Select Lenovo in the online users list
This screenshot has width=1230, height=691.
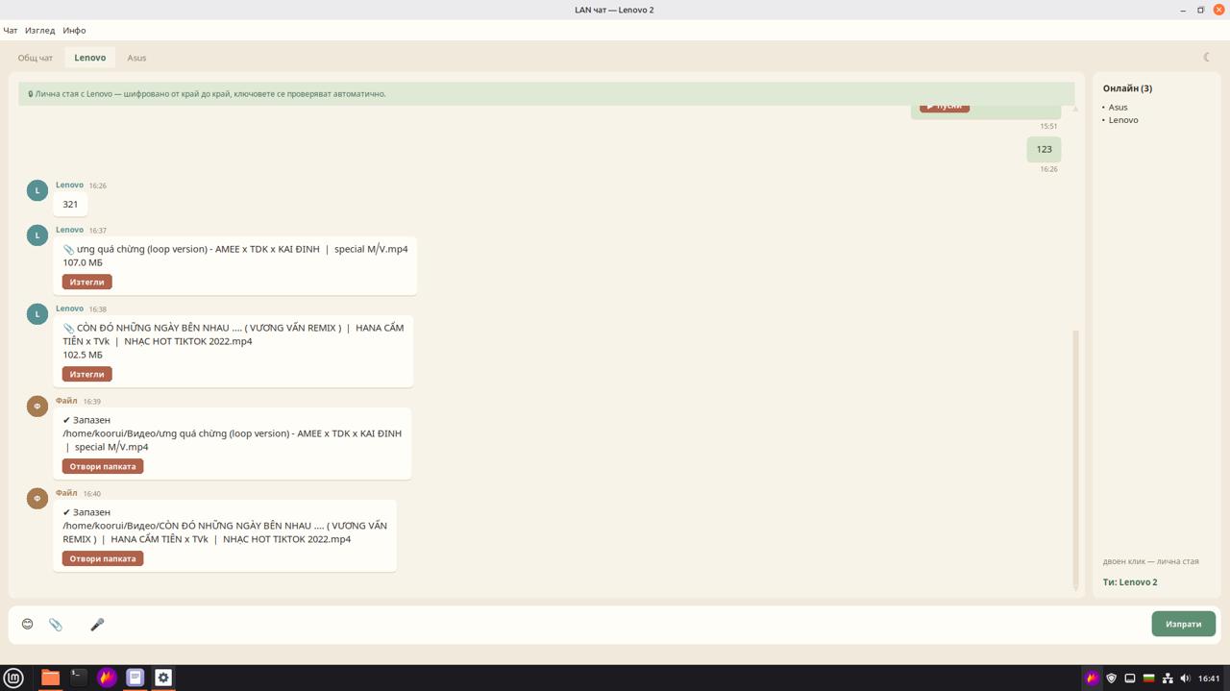[1123, 120]
